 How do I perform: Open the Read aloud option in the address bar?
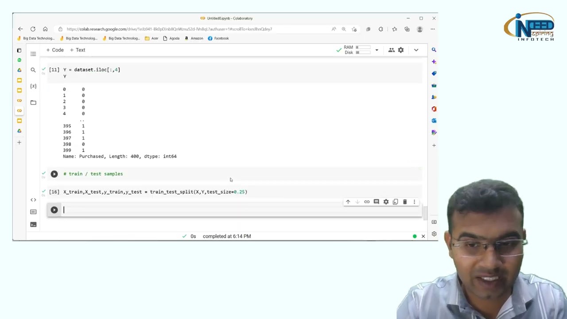coord(334,29)
